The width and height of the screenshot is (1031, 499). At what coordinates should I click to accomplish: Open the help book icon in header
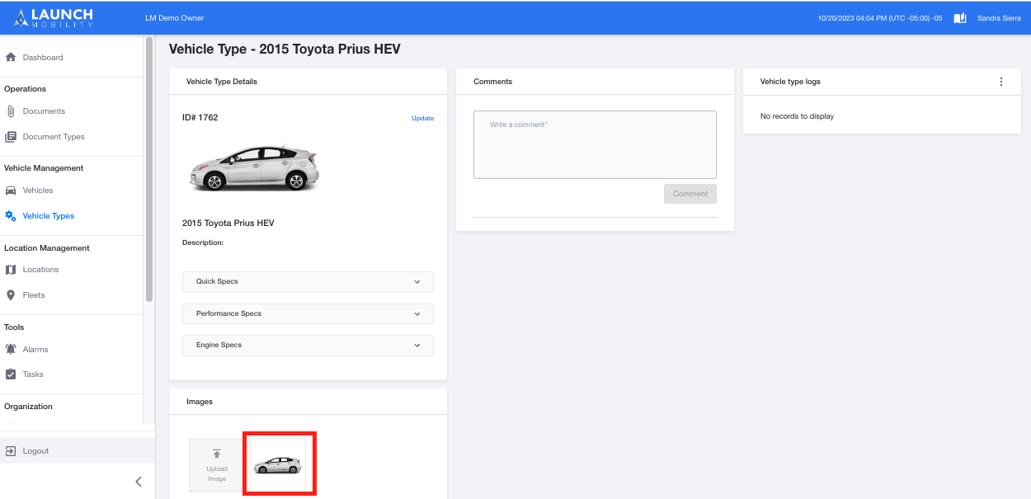pos(960,18)
